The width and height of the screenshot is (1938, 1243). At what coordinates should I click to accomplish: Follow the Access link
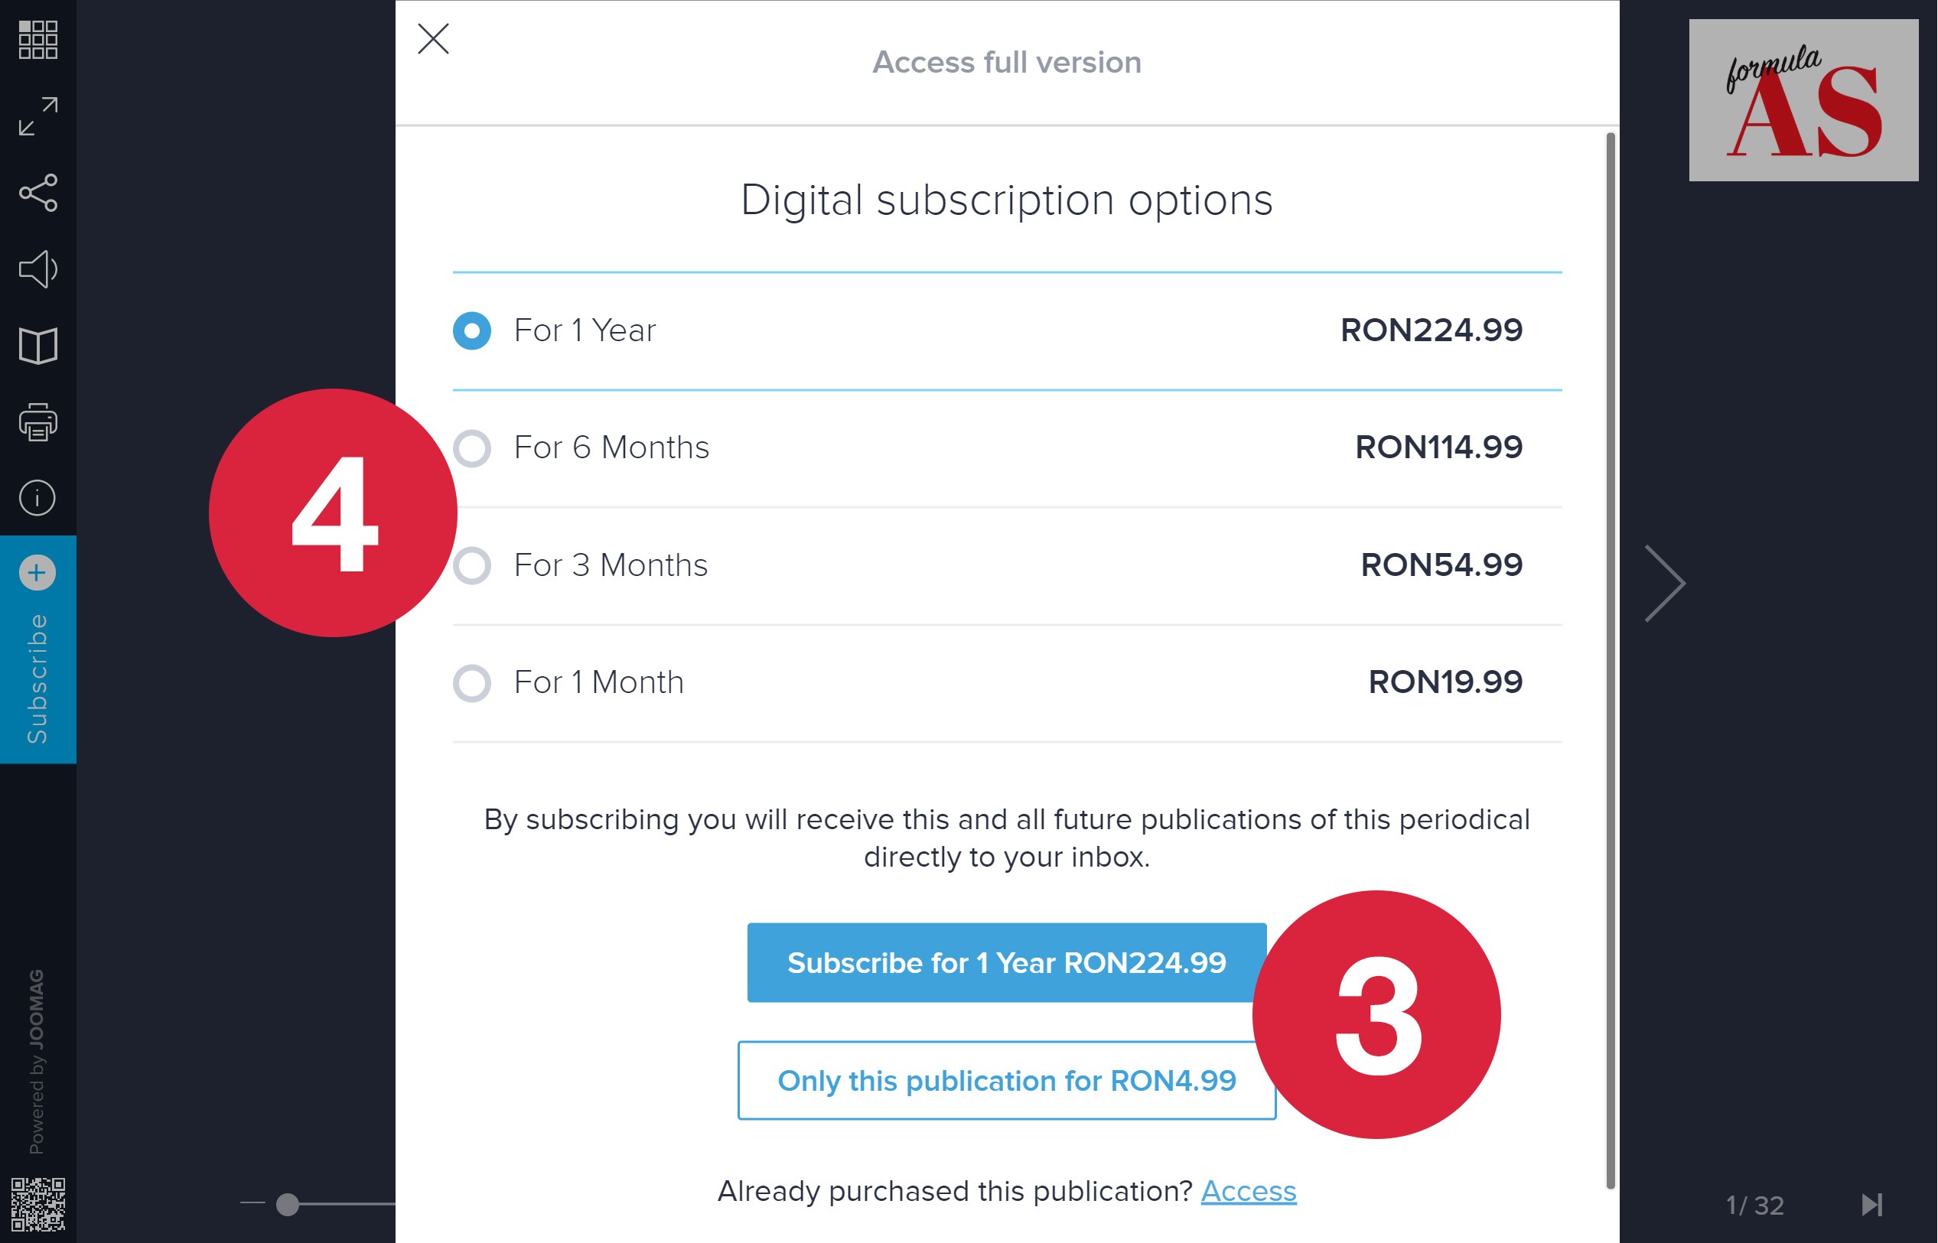(x=1249, y=1191)
